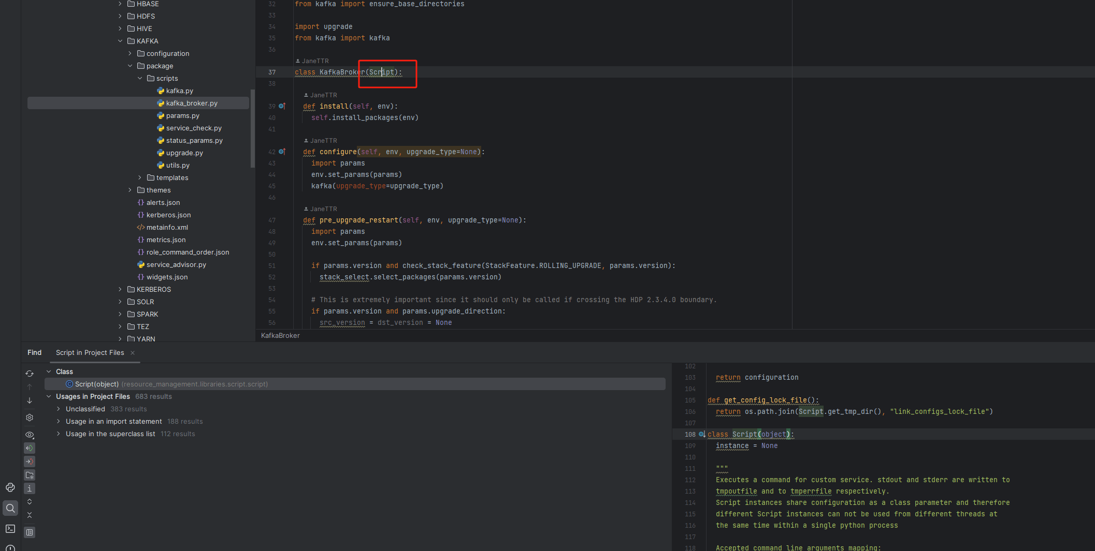
Task: Switch to 'Script in Project Files' tab
Action: [x=90, y=353]
